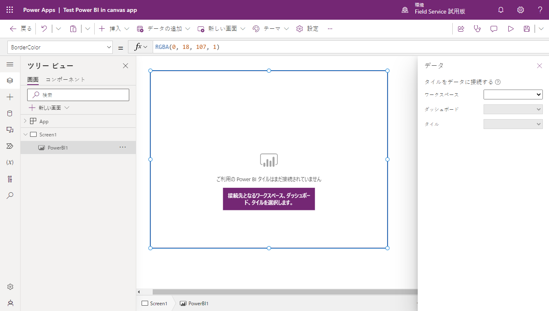Open the app launcher waffle menu
This screenshot has height=311, width=549.
(10, 10)
